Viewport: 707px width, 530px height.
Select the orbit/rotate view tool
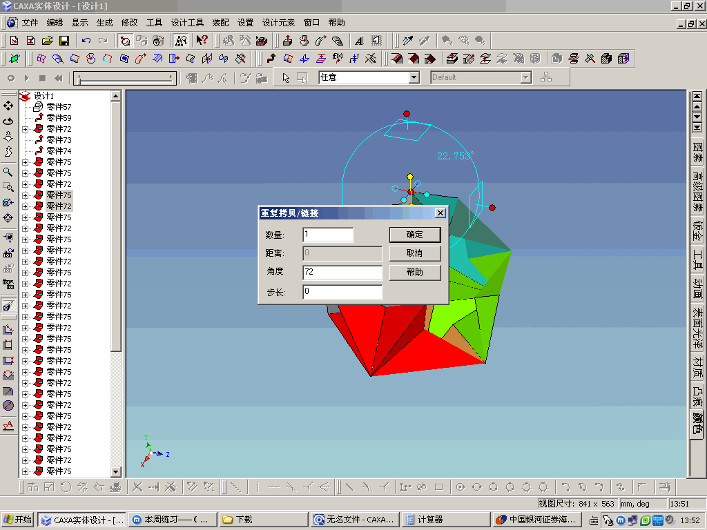(8, 121)
